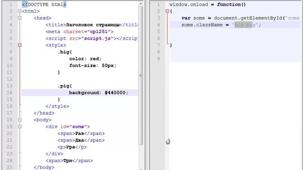This screenshot has width=303, height=170.
Task: Click the "color: red;" declaration
Action: point(85,59)
